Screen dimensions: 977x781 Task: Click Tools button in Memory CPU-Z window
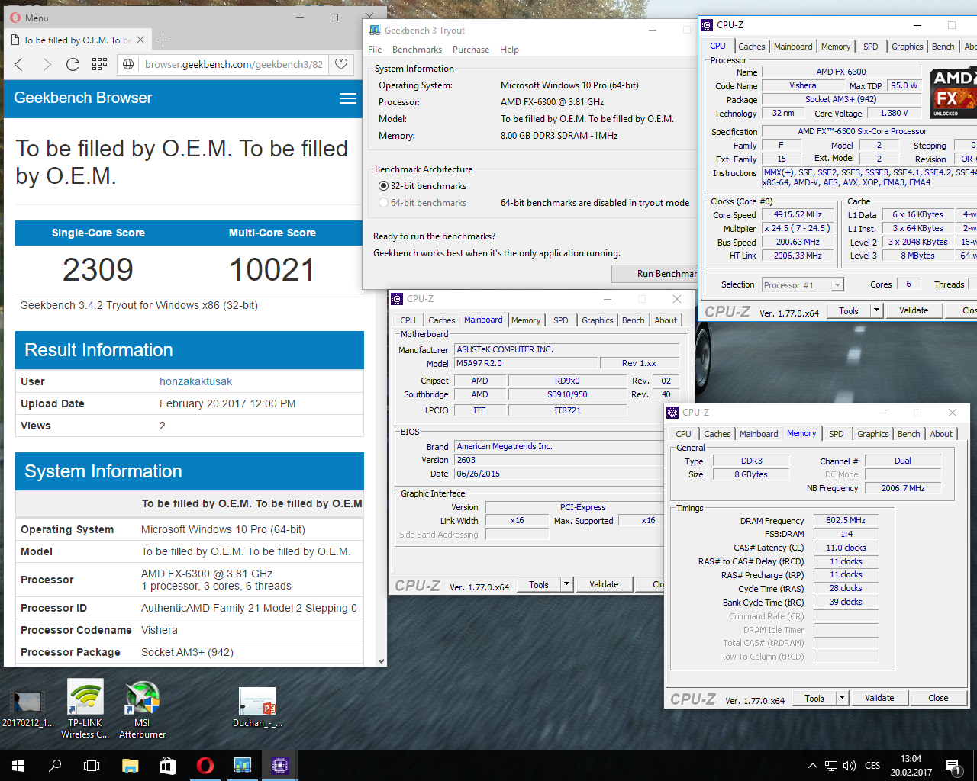click(814, 698)
